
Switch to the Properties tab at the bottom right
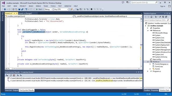155,90
